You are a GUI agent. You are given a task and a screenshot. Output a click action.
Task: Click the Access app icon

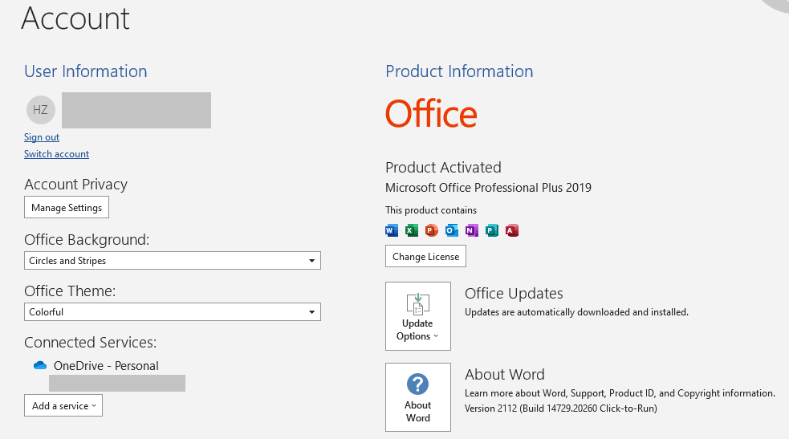pos(512,230)
